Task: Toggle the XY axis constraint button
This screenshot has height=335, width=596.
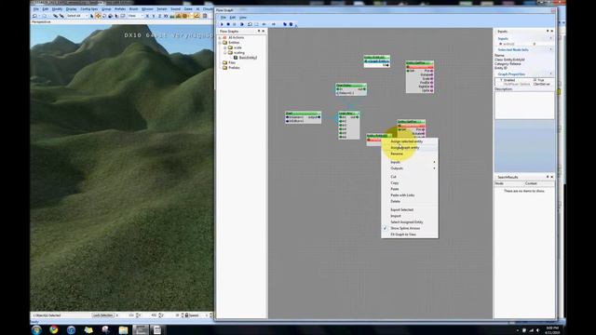Action: (x=166, y=16)
